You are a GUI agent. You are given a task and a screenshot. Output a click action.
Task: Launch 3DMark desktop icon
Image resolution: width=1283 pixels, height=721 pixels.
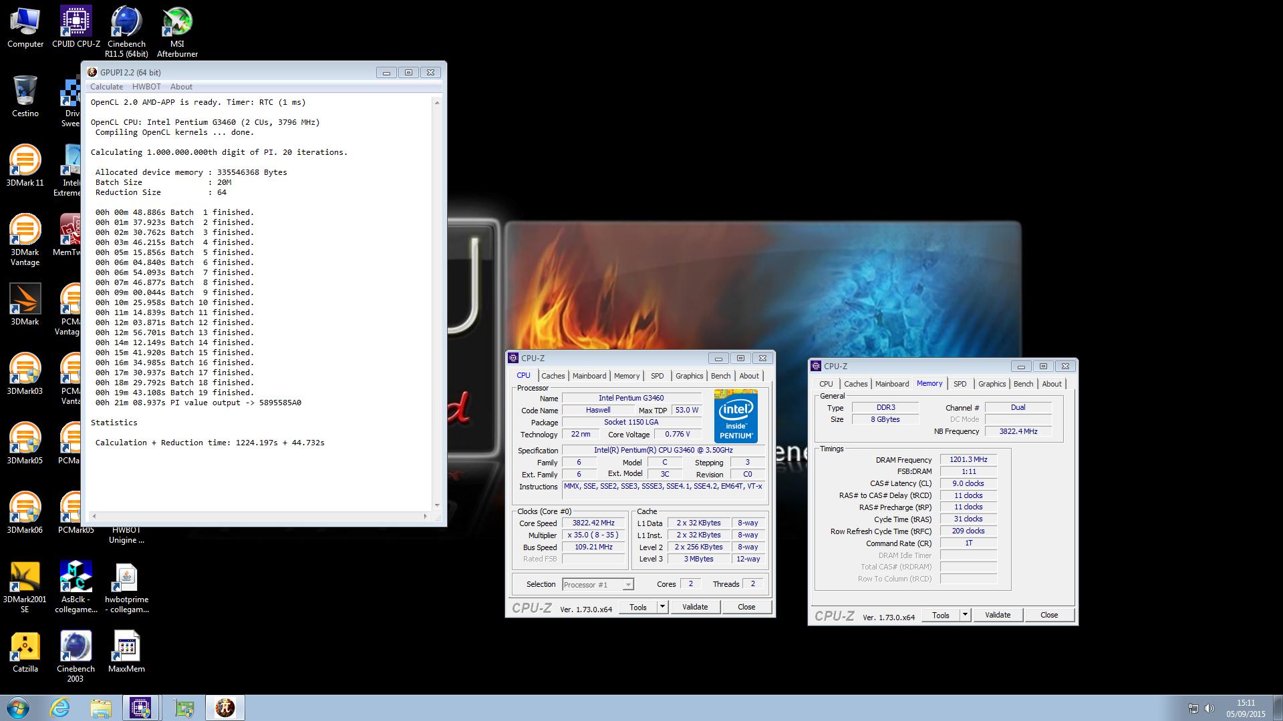click(25, 304)
